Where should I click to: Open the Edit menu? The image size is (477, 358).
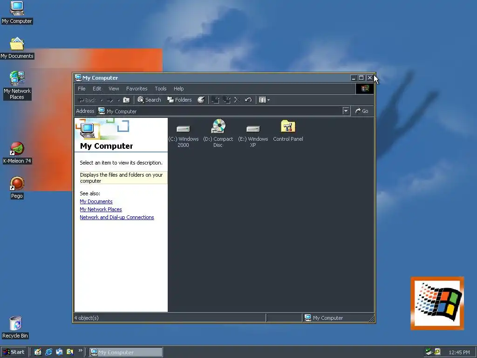pos(97,89)
